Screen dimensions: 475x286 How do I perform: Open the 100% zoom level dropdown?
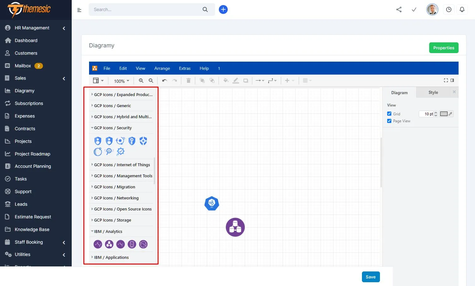click(x=122, y=81)
